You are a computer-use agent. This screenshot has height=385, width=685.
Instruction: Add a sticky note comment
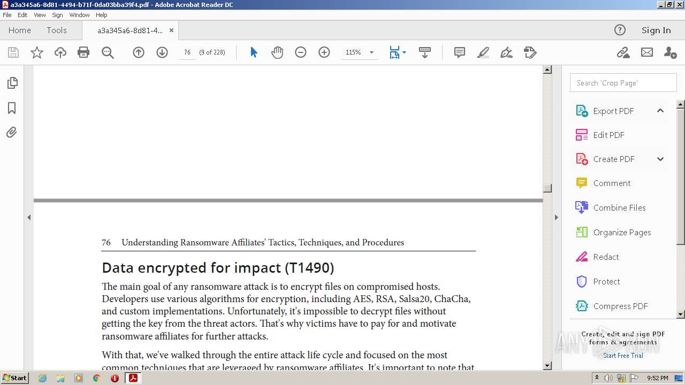tap(459, 52)
